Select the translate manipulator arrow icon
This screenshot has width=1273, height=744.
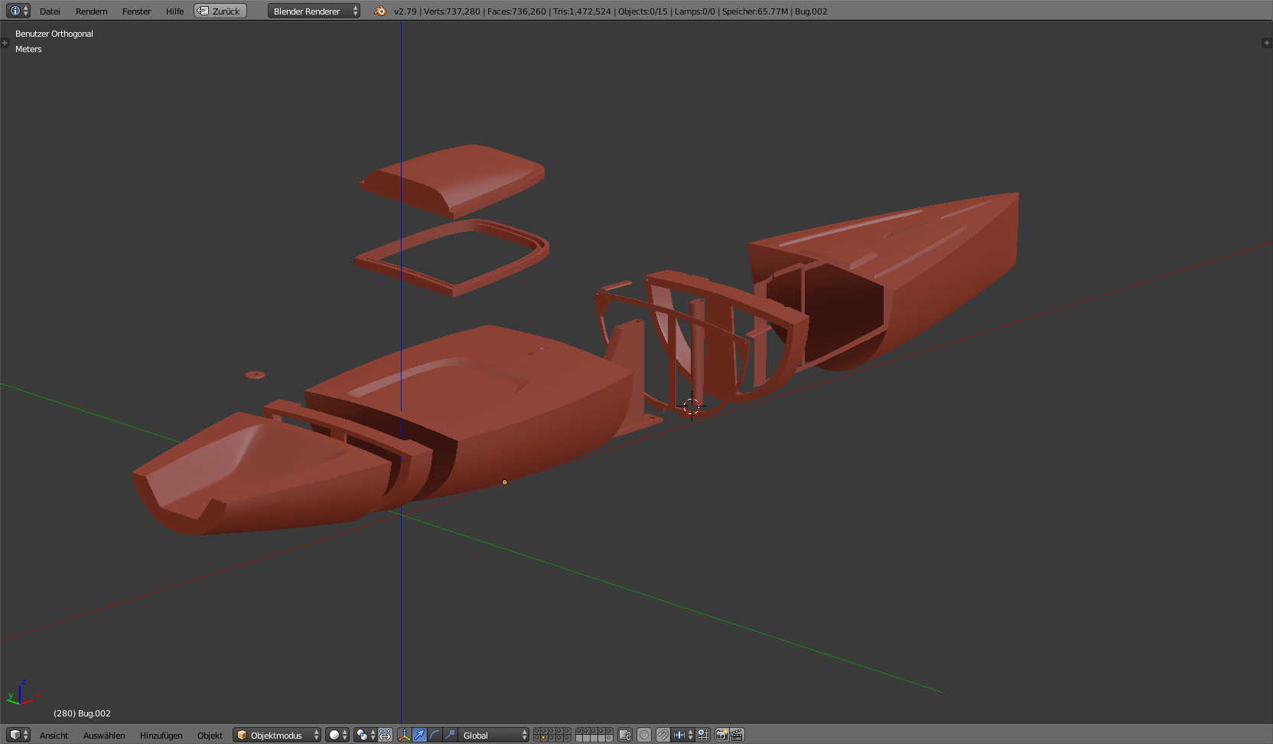[419, 735]
